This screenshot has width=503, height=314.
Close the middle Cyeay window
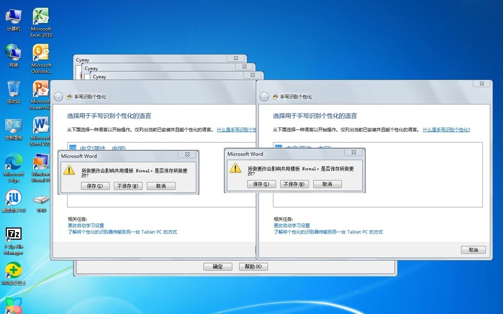click(244, 66)
